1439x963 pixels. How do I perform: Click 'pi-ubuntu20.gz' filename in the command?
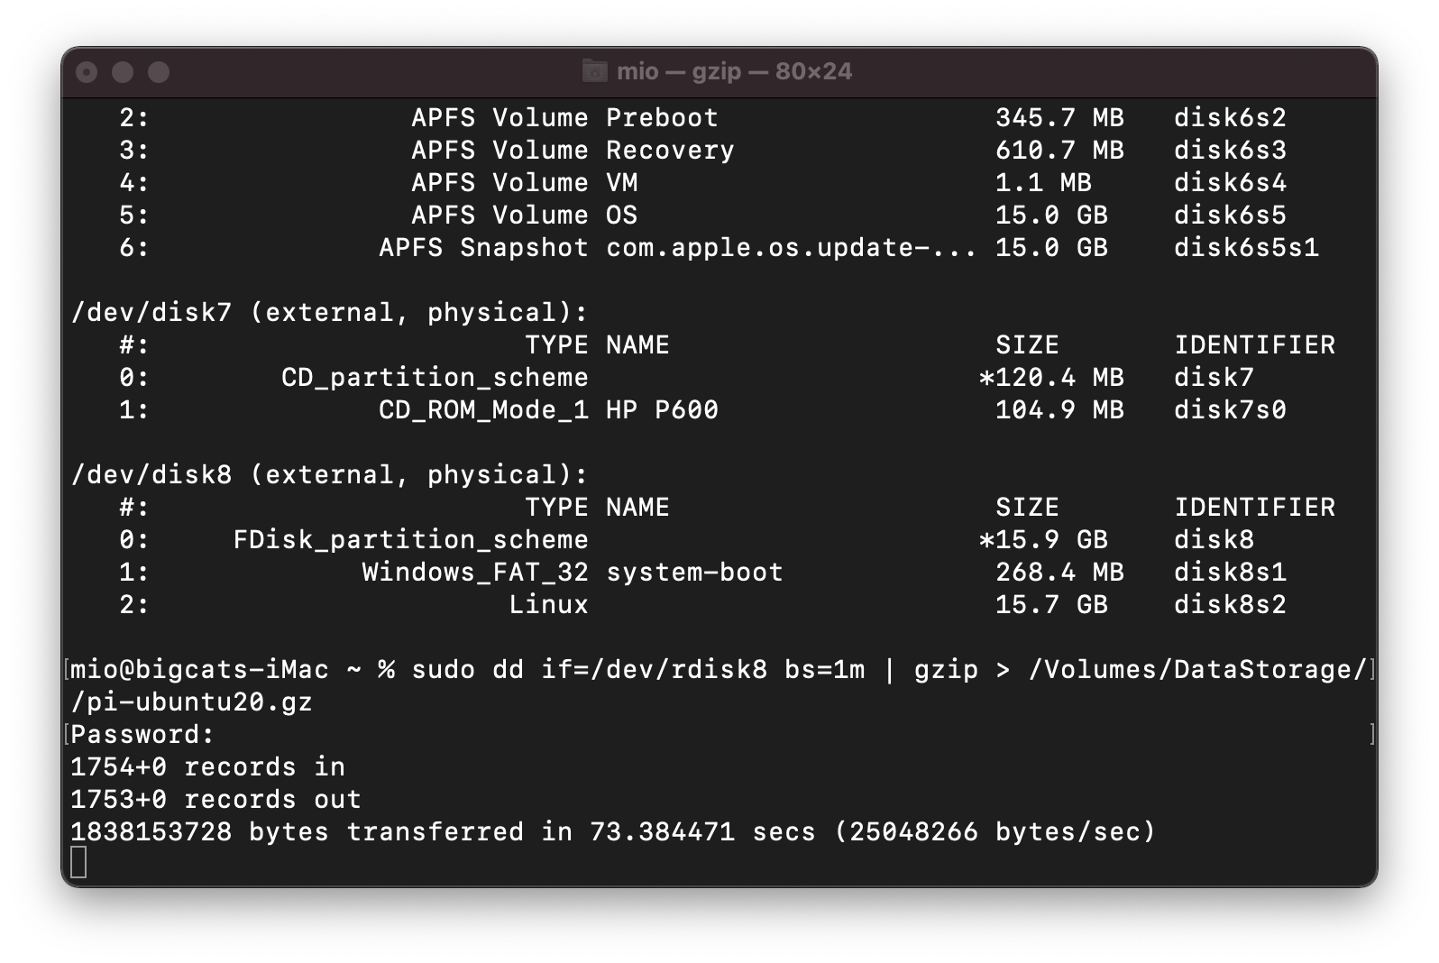click(x=199, y=702)
